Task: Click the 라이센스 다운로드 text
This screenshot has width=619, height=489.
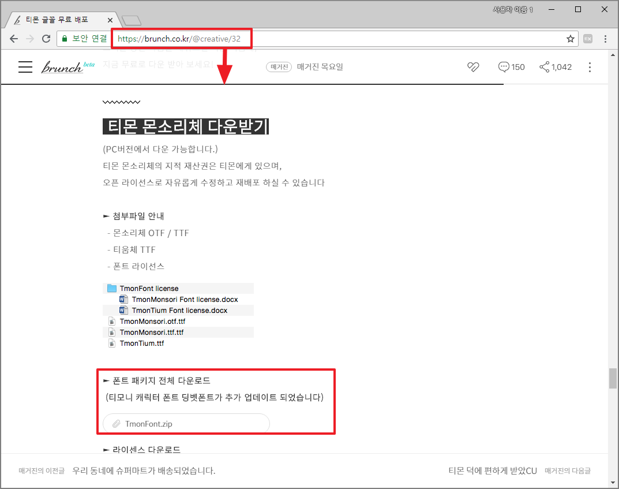Action: [x=147, y=450]
